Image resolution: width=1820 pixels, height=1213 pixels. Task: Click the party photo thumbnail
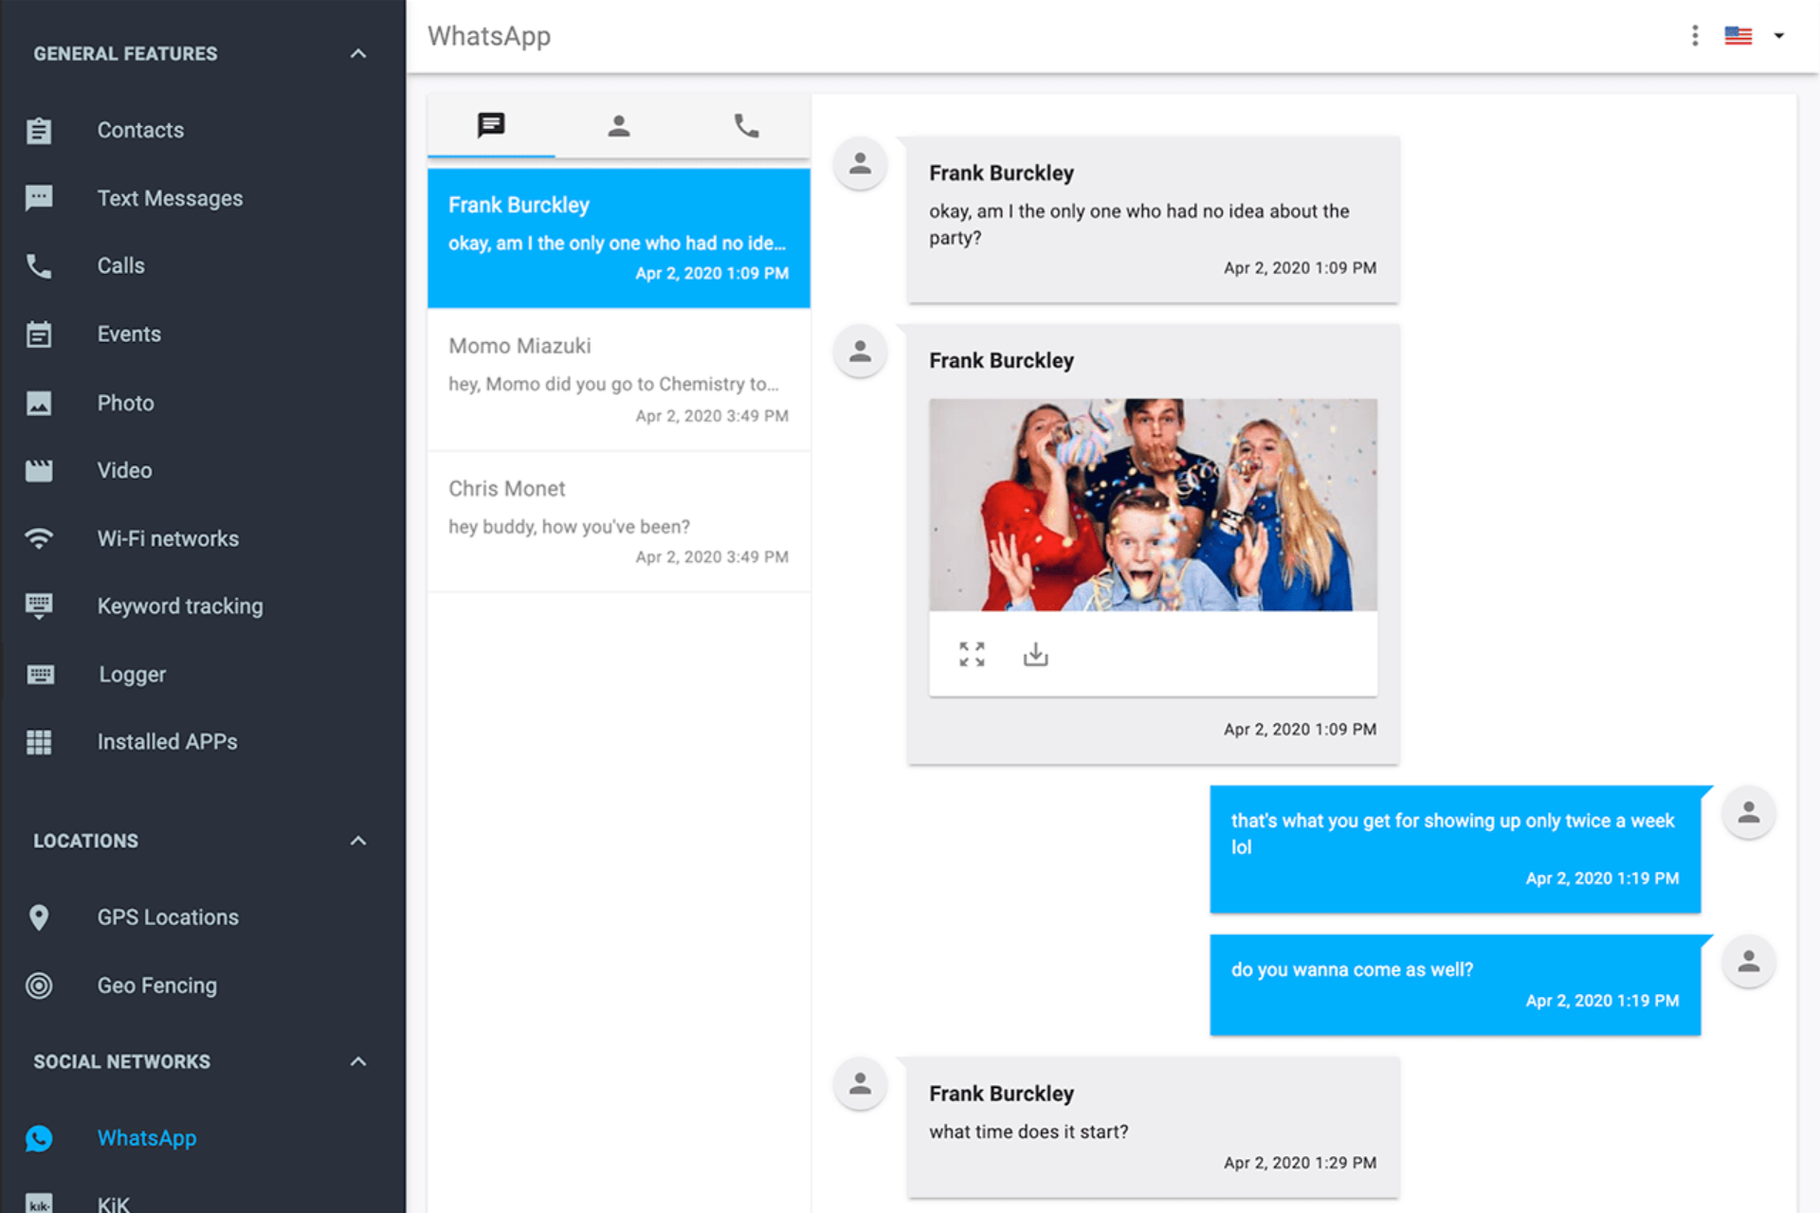click(x=1153, y=504)
